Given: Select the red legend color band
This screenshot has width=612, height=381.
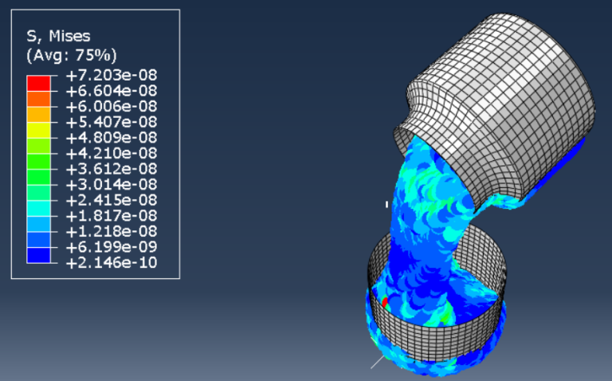Looking at the screenshot, I should coord(38,84).
